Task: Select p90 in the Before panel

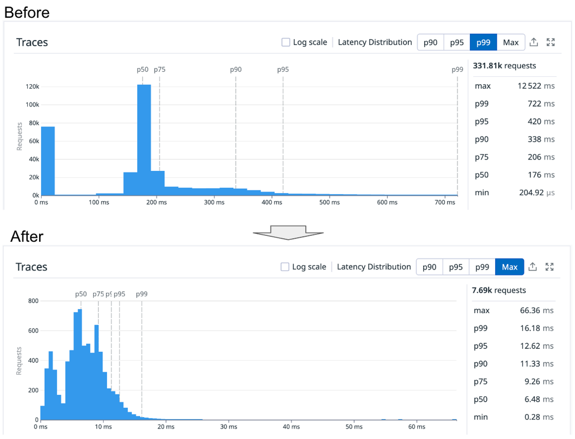Action: tap(430, 42)
